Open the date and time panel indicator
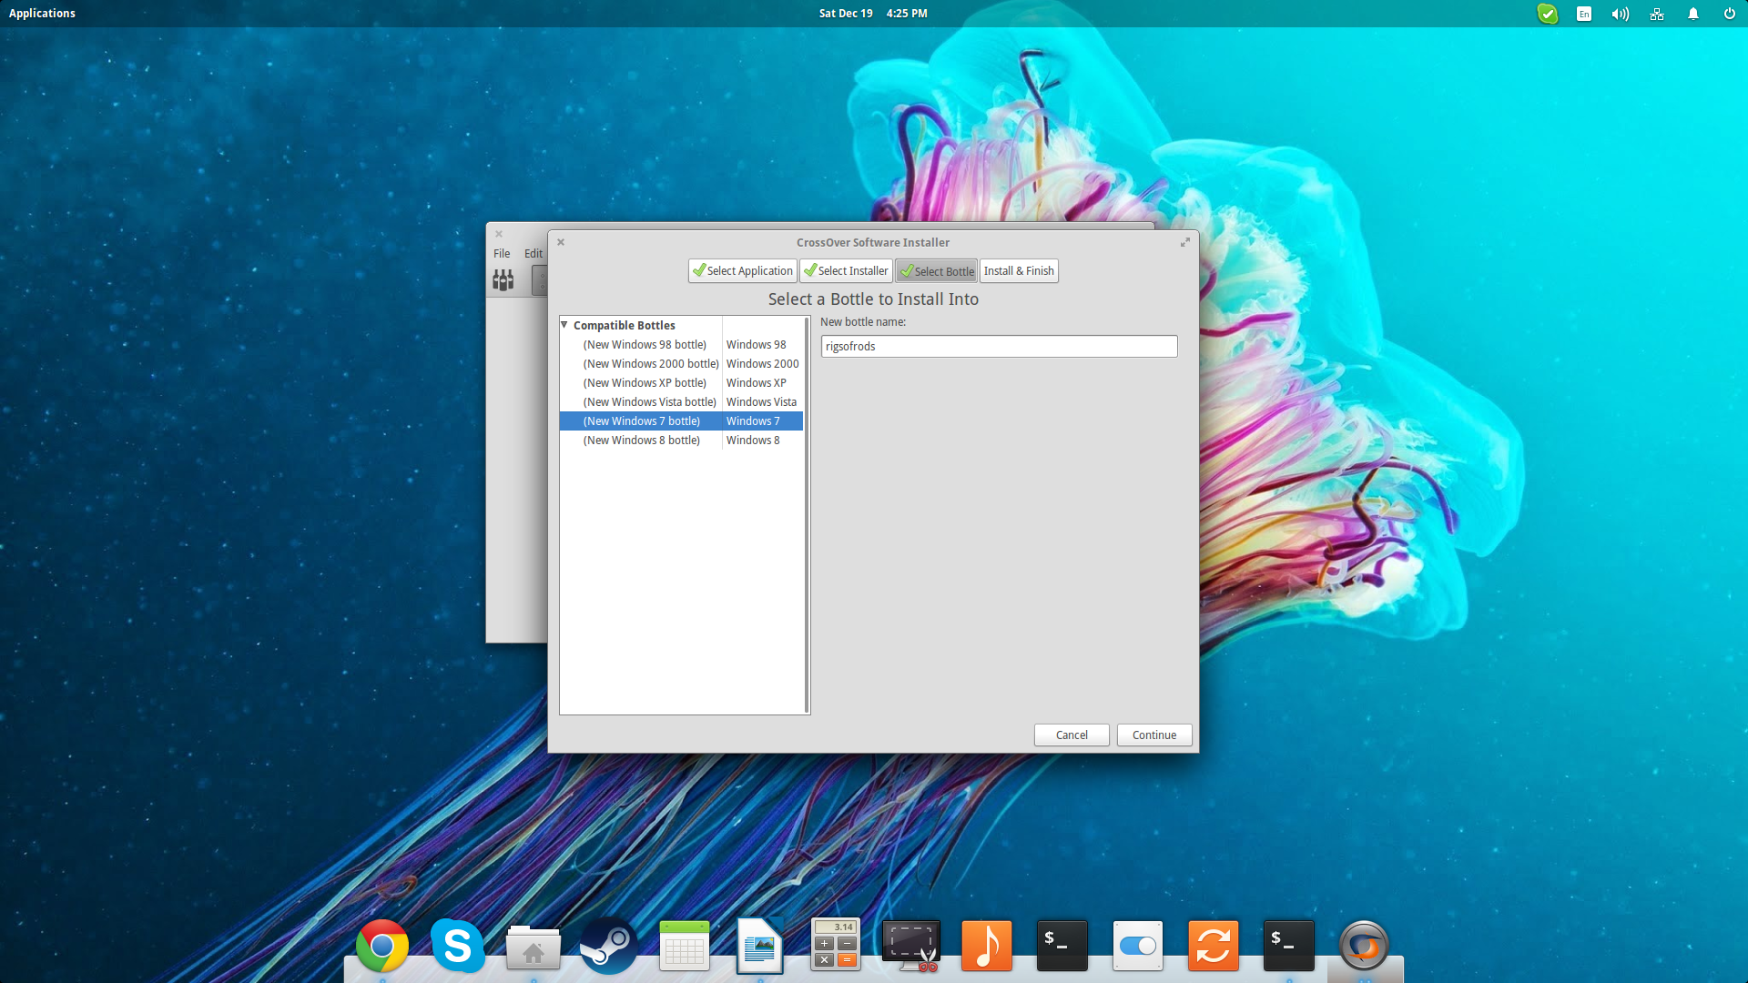Viewport: 1748px width, 983px height. [873, 14]
